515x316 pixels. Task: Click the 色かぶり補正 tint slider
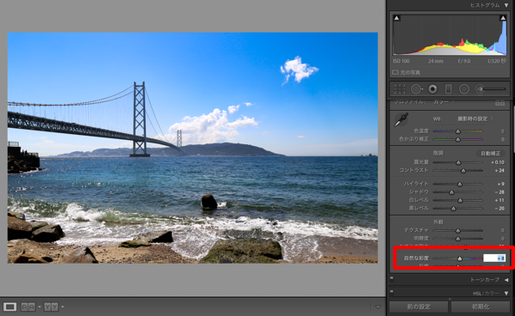pyautogui.click(x=457, y=140)
